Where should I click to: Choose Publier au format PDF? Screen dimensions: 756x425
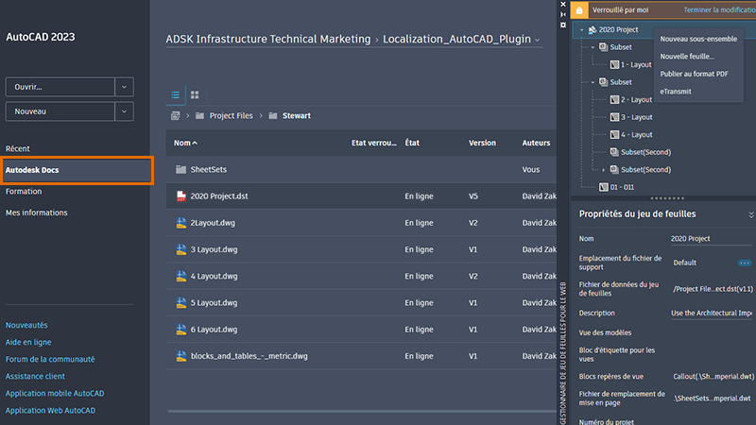(694, 74)
